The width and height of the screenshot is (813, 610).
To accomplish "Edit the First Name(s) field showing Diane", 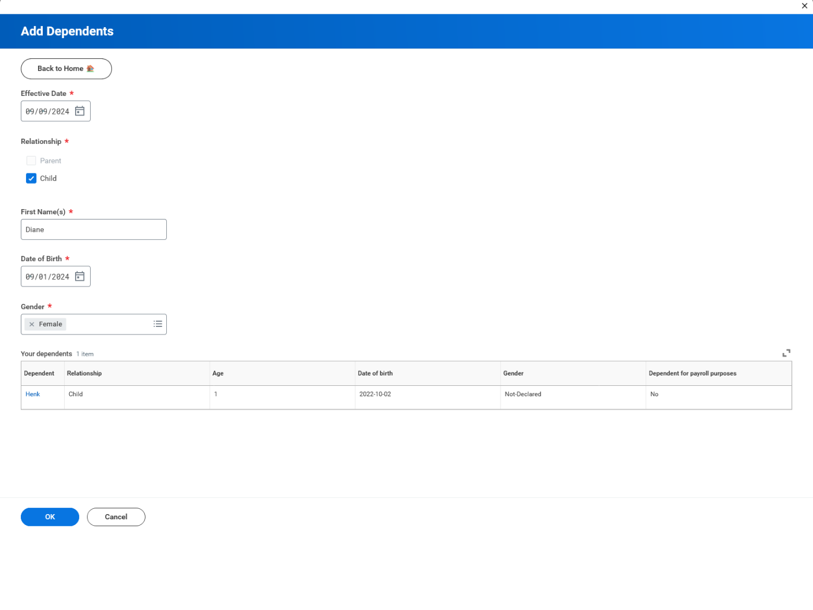I will pos(94,229).
